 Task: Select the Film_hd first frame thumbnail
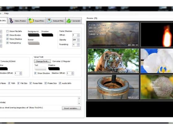(113, 35)
